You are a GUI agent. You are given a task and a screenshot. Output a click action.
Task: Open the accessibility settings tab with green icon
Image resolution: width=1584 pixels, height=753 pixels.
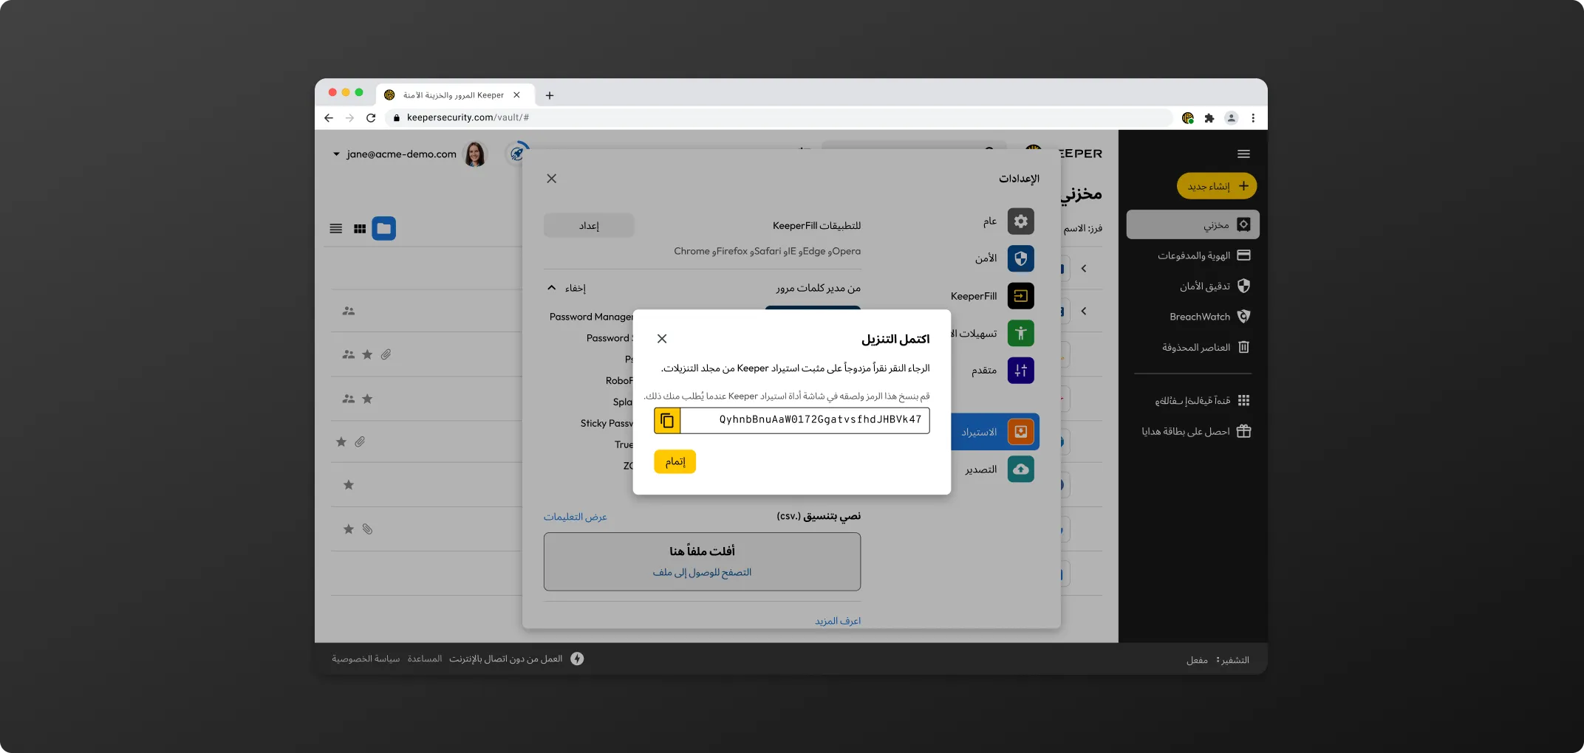tap(992, 334)
